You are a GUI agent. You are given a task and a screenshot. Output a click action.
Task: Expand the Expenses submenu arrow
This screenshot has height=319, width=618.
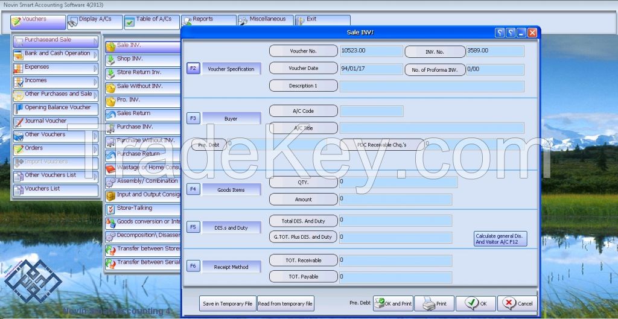pyautogui.click(x=95, y=68)
